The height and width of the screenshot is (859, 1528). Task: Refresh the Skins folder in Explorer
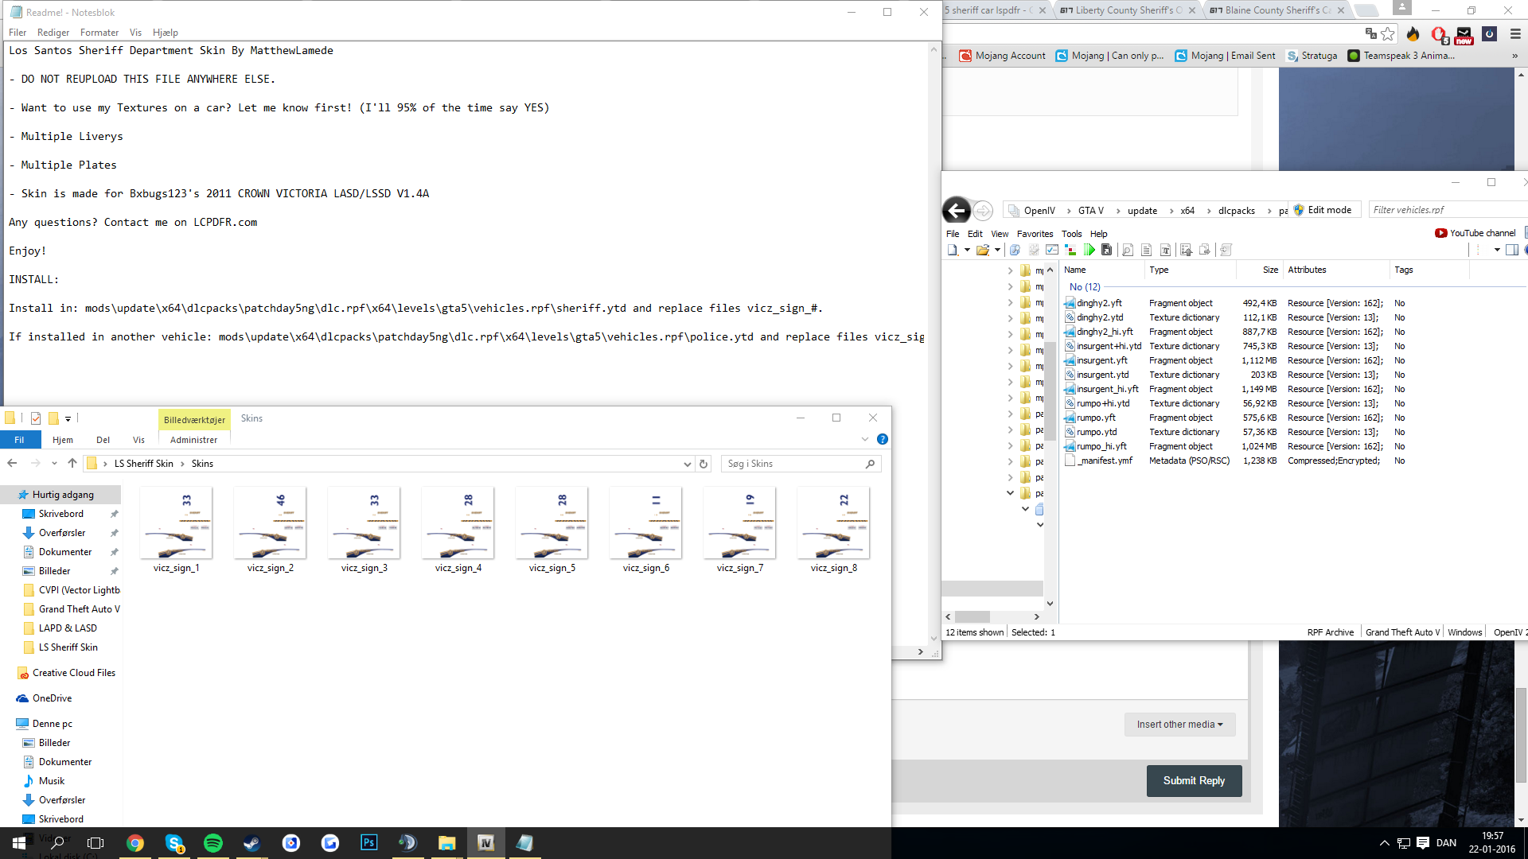[704, 464]
